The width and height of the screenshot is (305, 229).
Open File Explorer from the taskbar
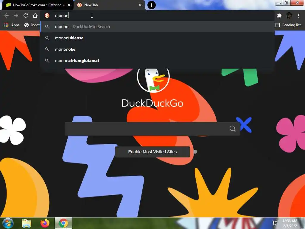tap(27, 223)
